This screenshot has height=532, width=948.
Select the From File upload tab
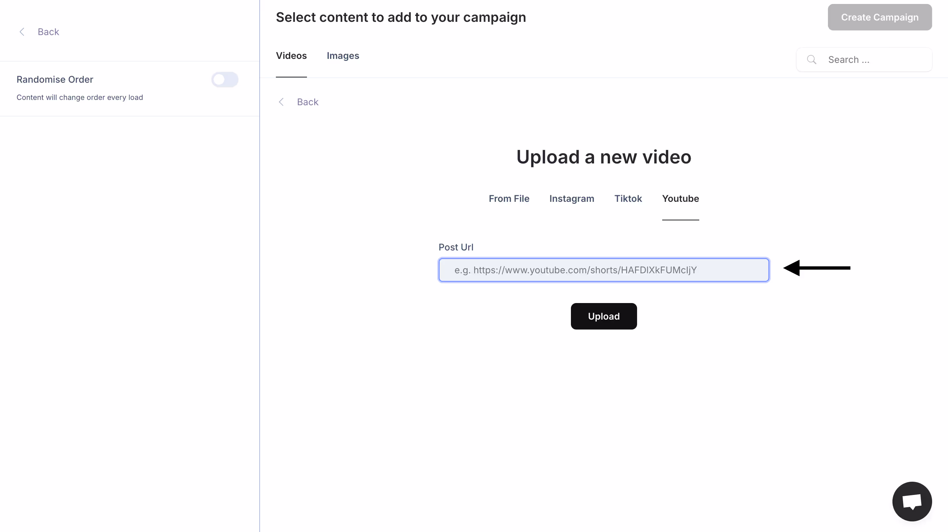coord(509,199)
